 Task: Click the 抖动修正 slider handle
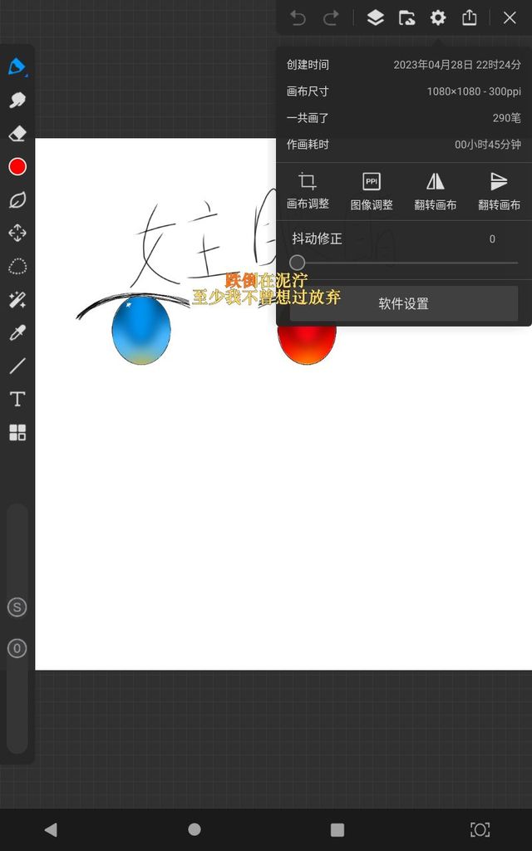point(297,263)
